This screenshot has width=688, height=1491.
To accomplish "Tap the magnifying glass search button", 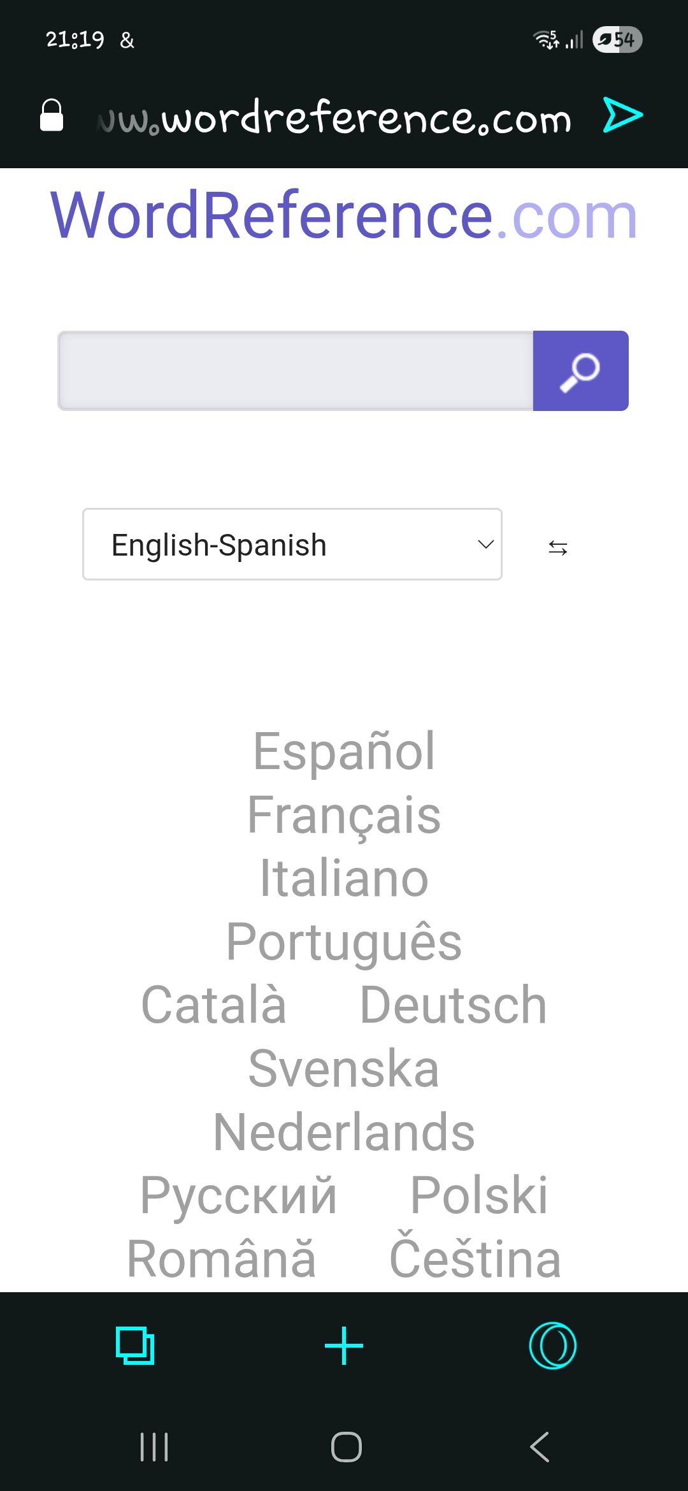I will pyautogui.click(x=580, y=371).
